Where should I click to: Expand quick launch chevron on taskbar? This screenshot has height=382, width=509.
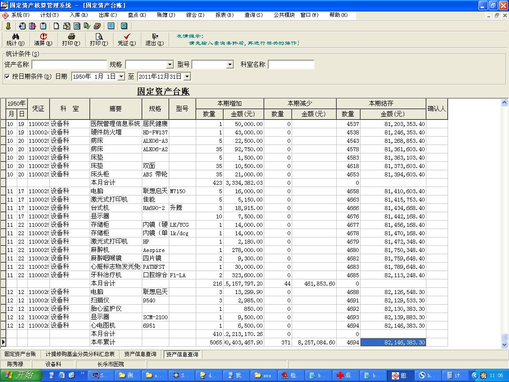coord(83,373)
